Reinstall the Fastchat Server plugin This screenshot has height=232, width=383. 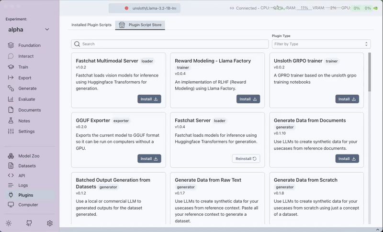pos(246,158)
